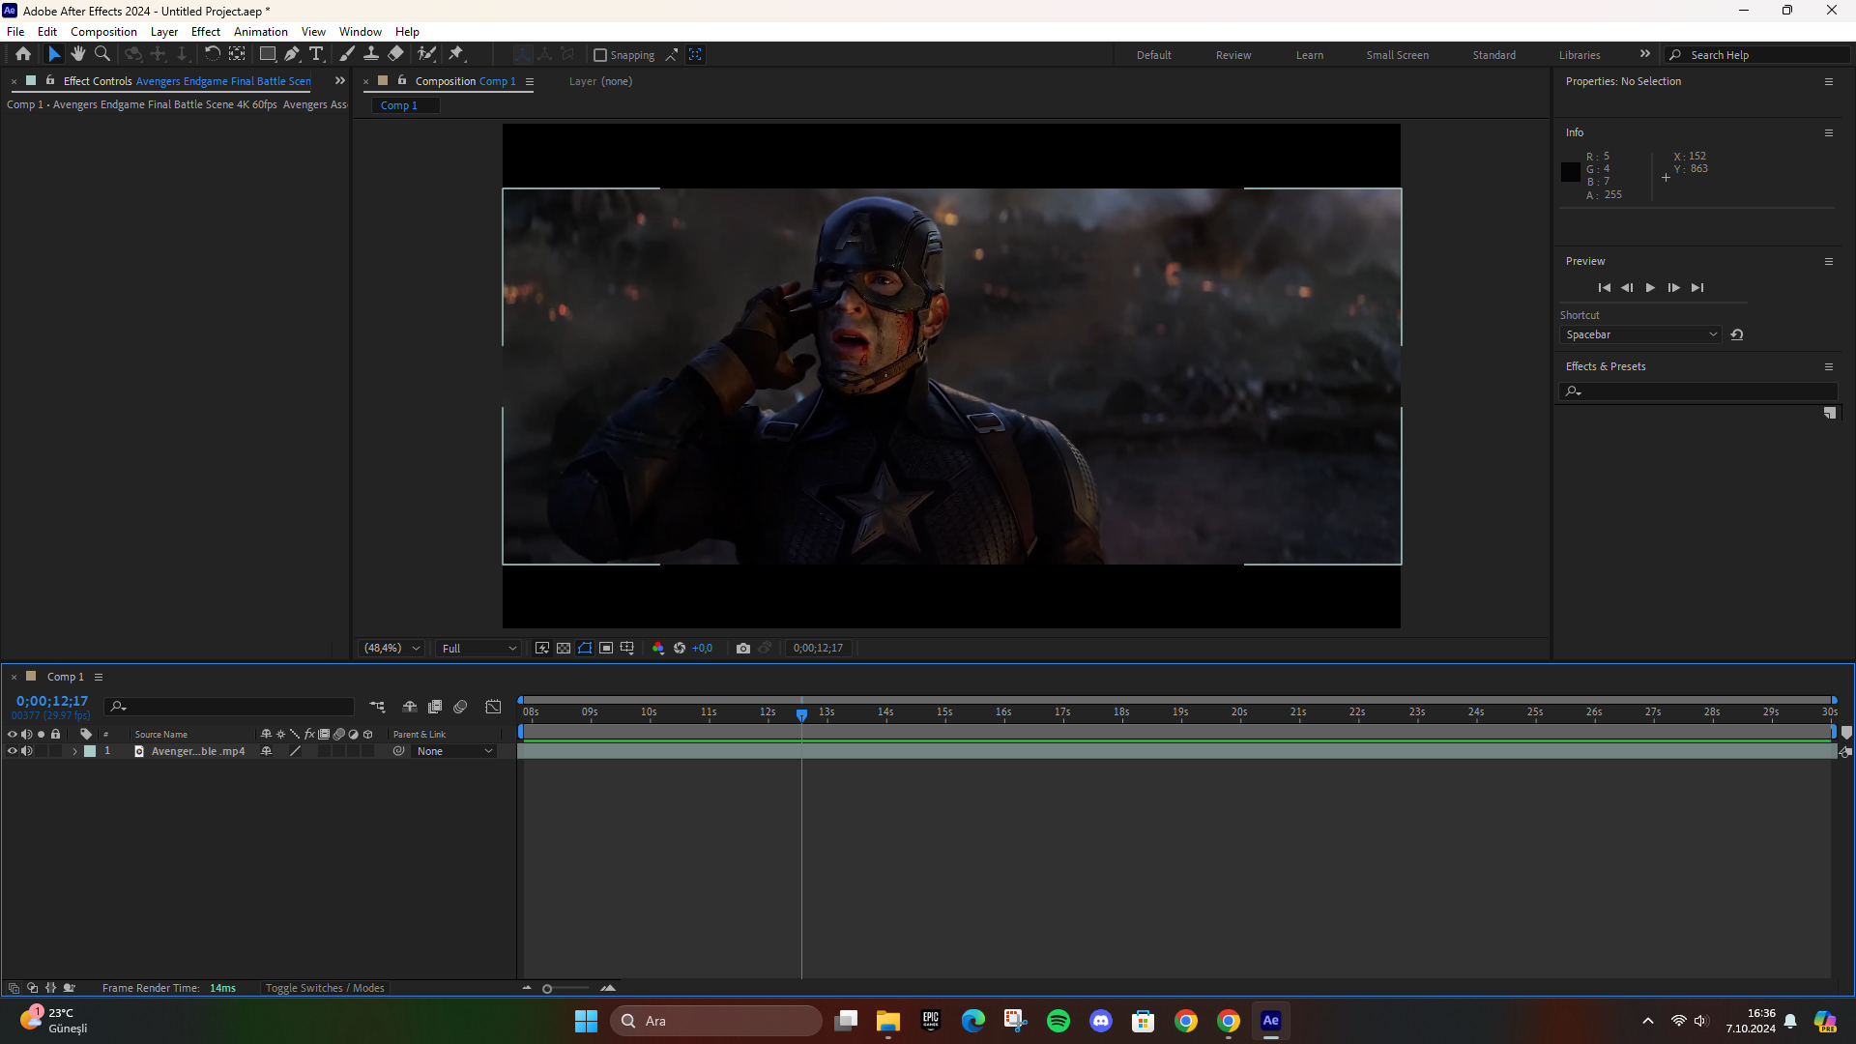Mute audio of Avenger mp4 layer
Image resolution: width=1856 pixels, height=1044 pixels.
tap(27, 751)
